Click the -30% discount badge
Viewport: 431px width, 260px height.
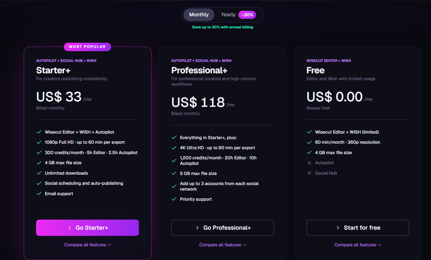coord(247,15)
